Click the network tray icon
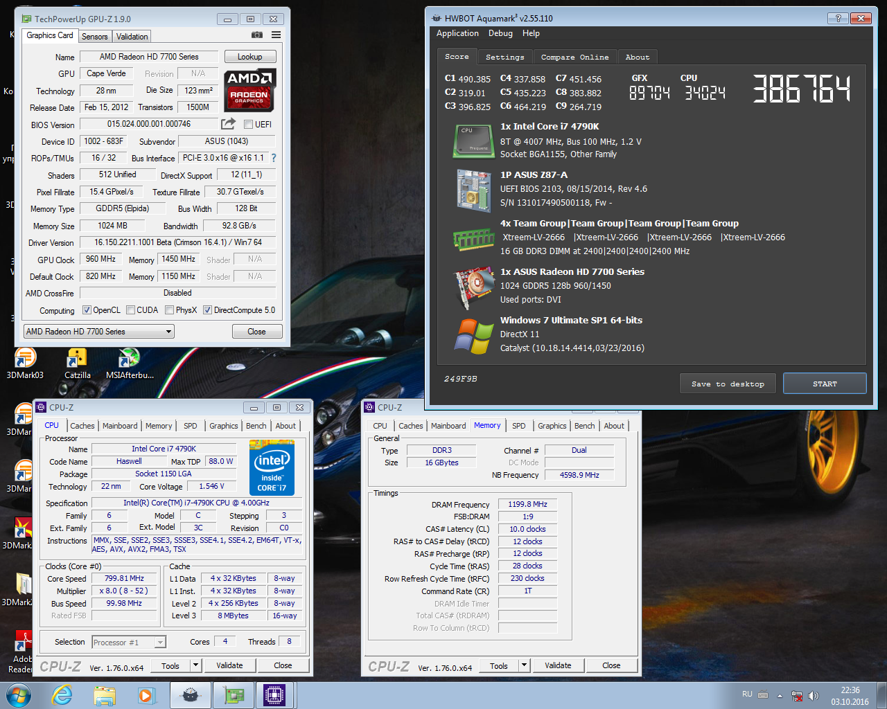Viewport: 887px width, 709px height. [x=797, y=695]
